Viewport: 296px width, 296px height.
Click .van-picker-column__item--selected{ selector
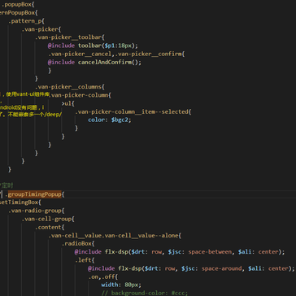coord(133,111)
